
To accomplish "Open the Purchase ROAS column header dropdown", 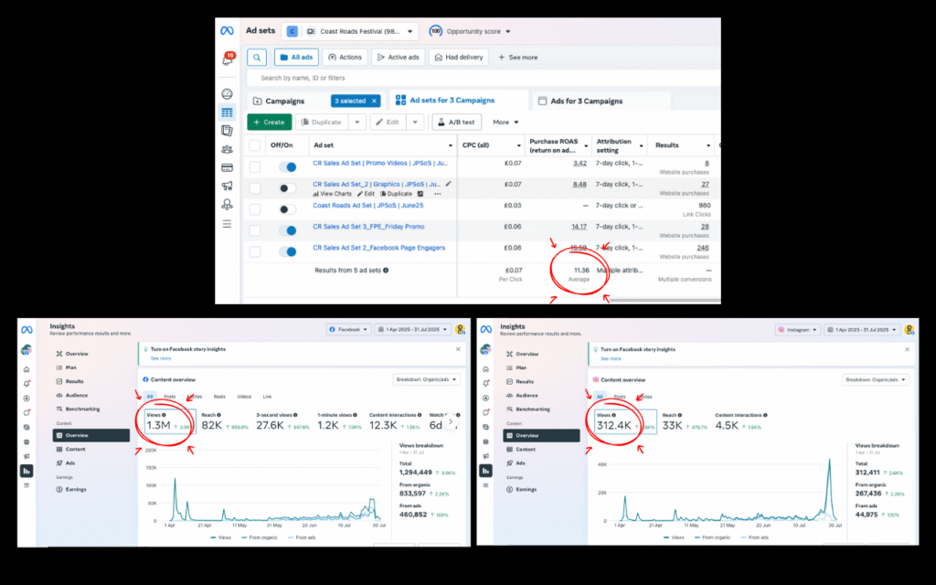I will (586, 145).
